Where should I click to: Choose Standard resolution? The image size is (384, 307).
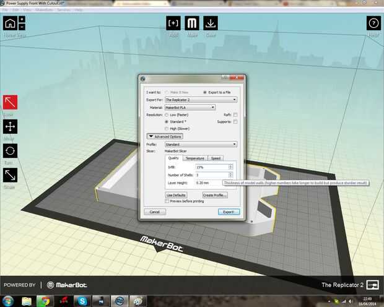(x=167, y=122)
